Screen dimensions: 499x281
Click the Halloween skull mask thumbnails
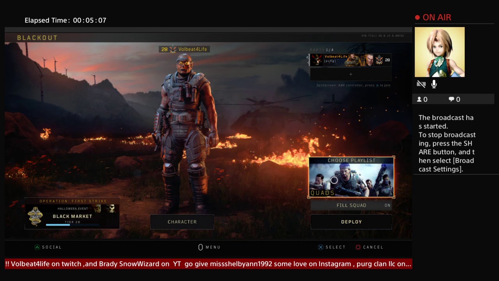point(105,209)
